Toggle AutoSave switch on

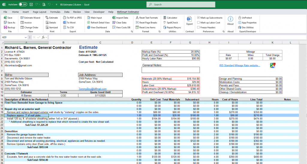pyautogui.click(x=23, y=4)
